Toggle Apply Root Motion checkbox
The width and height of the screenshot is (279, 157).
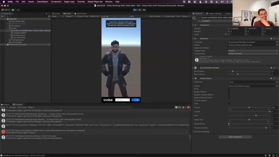229,48
